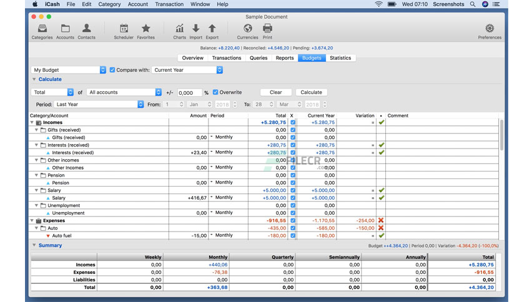
Task: Click the percentage input field
Action: pos(189,93)
